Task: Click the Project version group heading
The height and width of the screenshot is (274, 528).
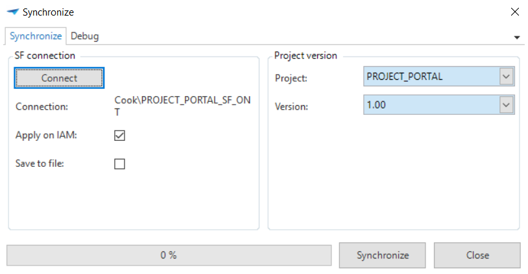Action: click(x=306, y=56)
